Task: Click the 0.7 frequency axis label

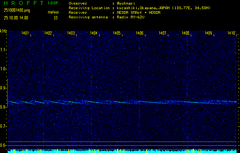Action: coord(3,126)
